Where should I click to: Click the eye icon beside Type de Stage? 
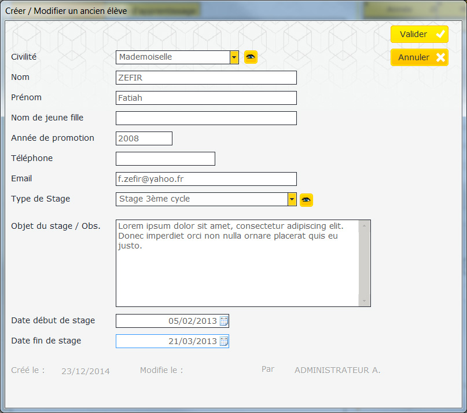point(306,199)
